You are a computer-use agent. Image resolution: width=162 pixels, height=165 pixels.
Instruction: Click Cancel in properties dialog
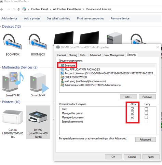point(132,157)
